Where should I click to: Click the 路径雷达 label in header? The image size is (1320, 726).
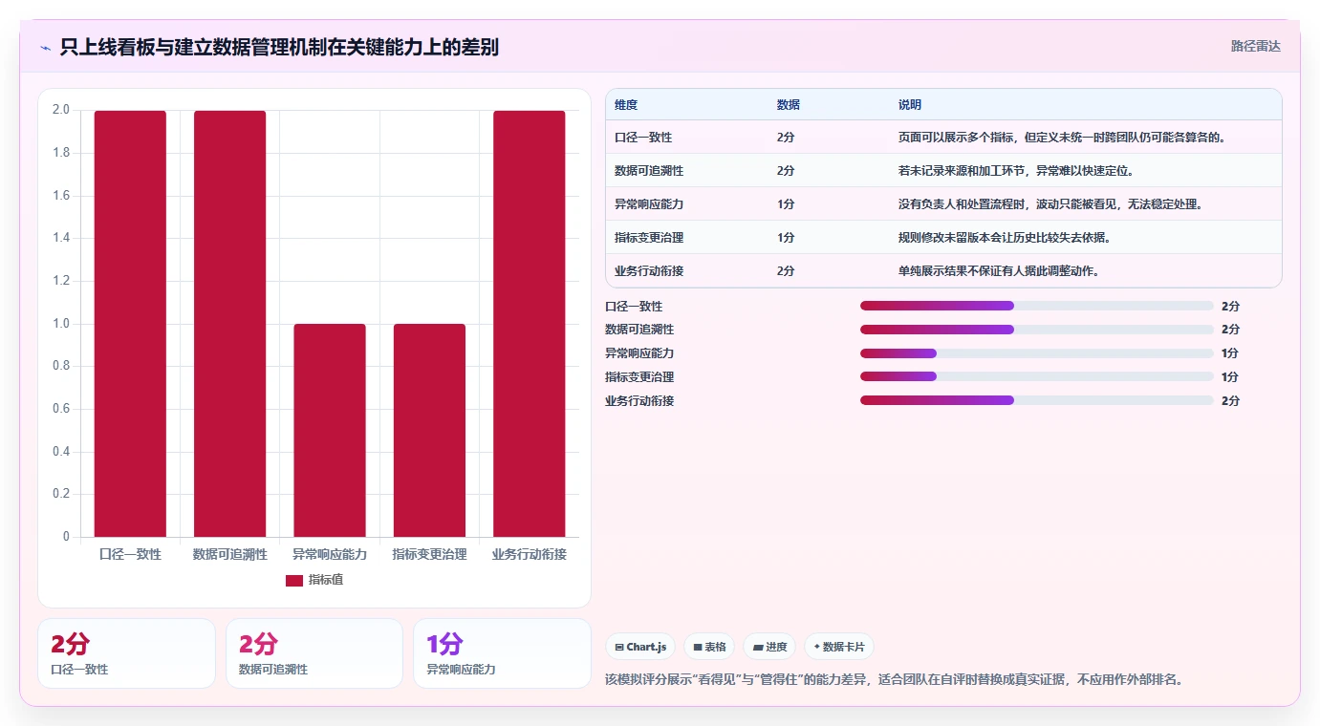point(1255,46)
